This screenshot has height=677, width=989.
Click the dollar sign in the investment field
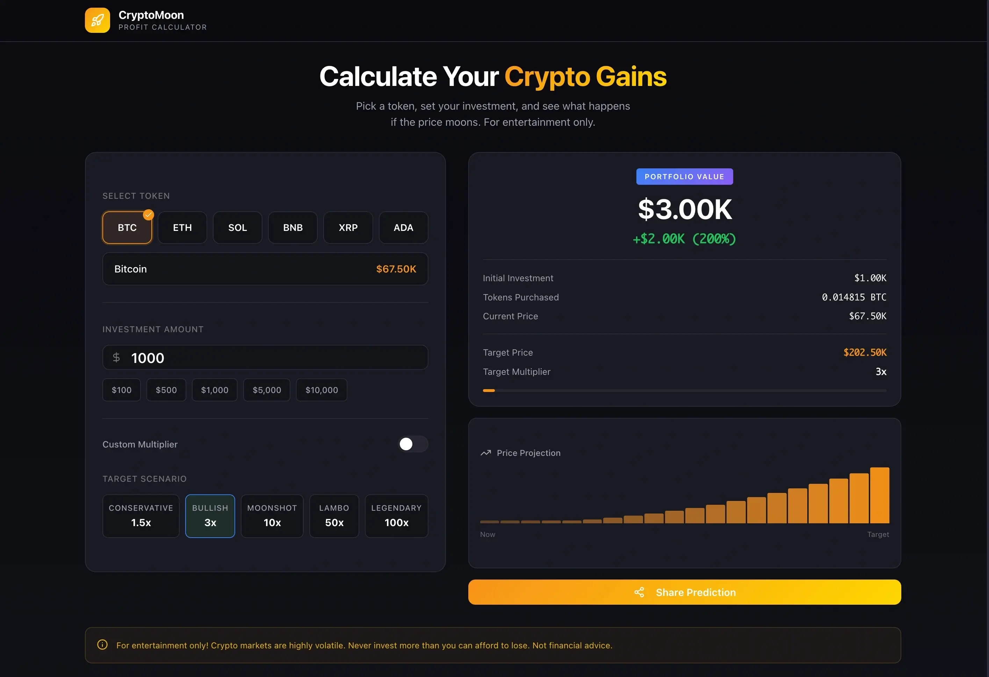point(116,357)
